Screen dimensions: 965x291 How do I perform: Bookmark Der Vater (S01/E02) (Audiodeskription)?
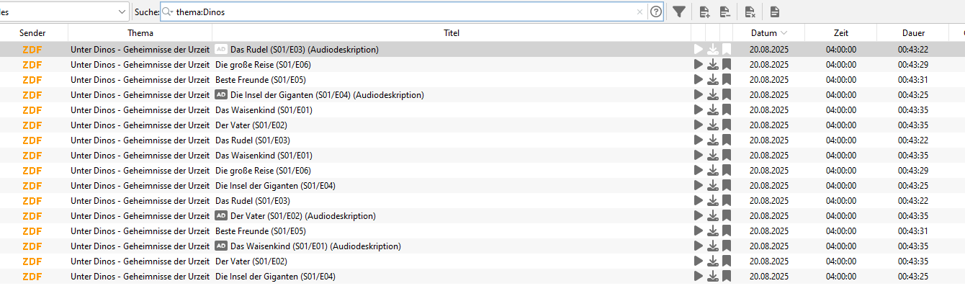[727, 215]
